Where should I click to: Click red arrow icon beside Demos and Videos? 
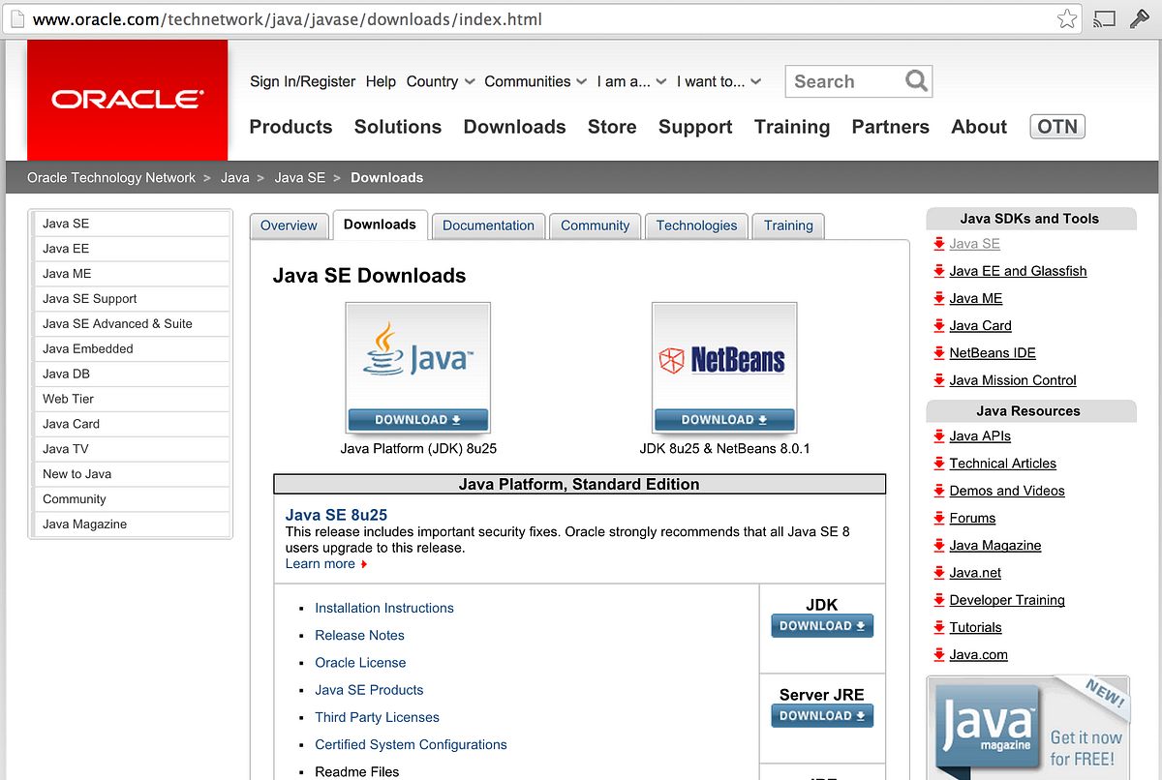tap(939, 491)
